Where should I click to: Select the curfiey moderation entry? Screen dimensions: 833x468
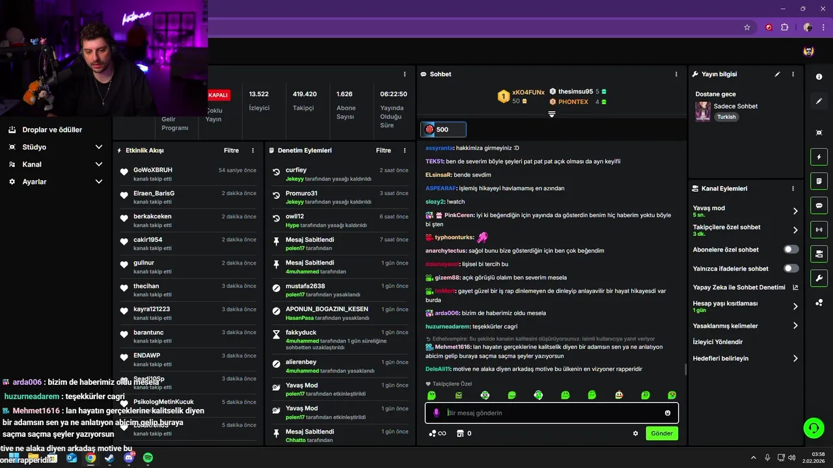click(x=340, y=174)
